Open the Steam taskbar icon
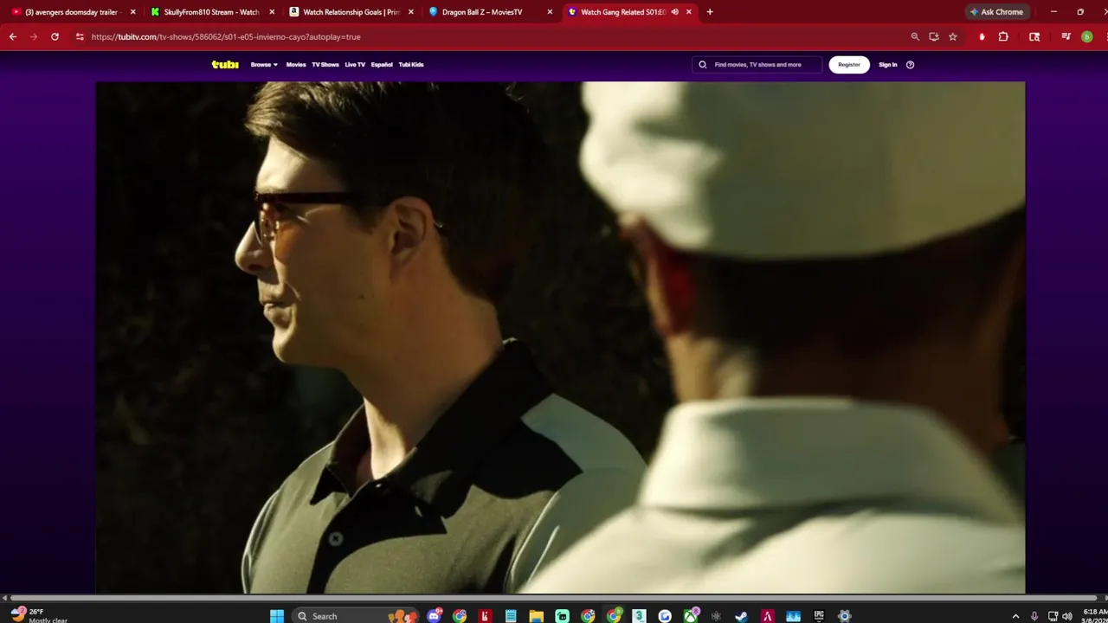Image resolution: width=1108 pixels, height=623 pixels. coord(742,616)
